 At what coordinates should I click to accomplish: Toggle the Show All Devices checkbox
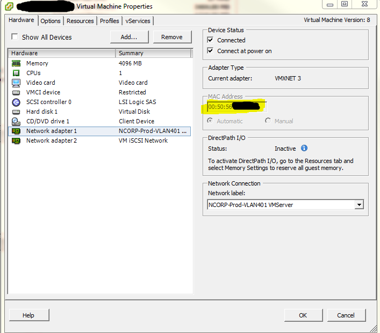(15, 37)
